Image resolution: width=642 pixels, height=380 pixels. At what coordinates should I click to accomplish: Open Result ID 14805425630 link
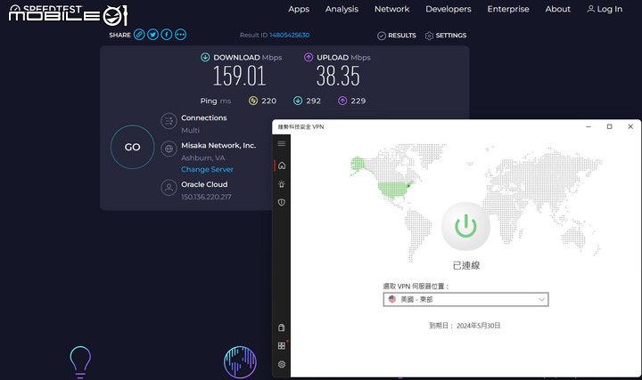coord(290,35)
